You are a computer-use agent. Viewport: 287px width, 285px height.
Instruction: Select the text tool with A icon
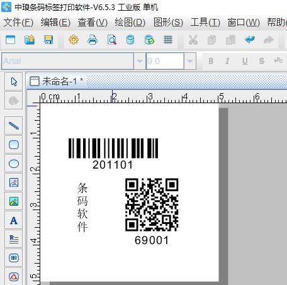tap(14, 220)
